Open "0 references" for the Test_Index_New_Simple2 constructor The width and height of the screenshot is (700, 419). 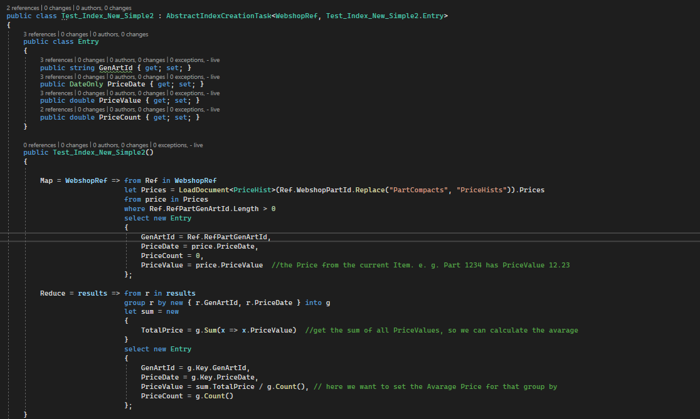(x=40, y=145)
